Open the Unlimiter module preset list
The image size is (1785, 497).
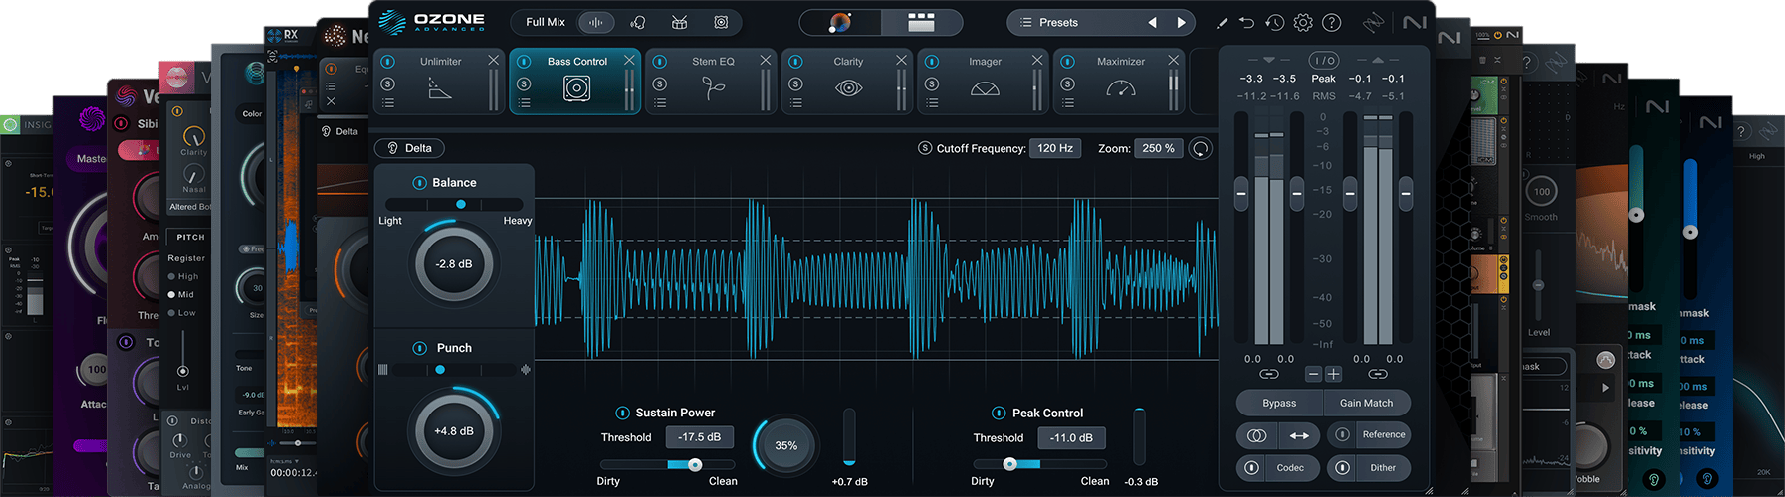click(388, 102)
